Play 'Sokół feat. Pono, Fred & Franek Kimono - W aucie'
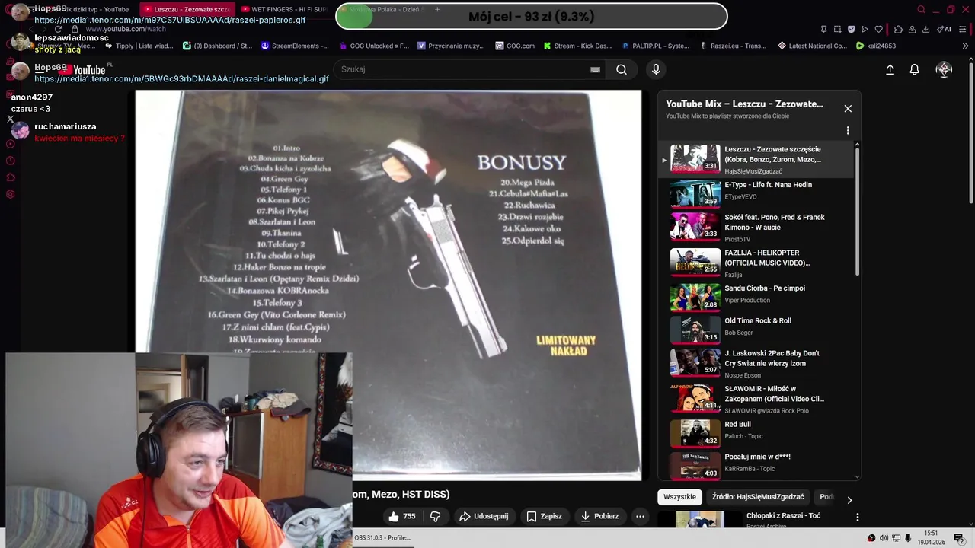 pyautogui.click(x=762, y=228)
